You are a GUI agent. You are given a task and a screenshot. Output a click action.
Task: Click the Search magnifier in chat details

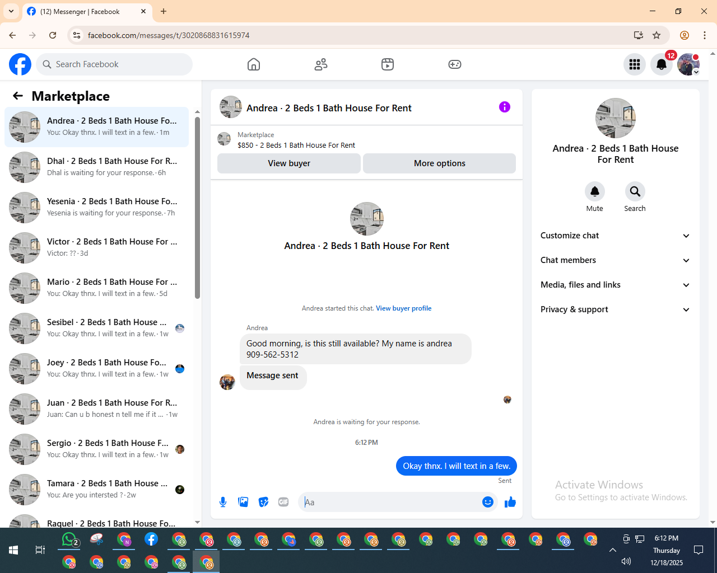pyautogui.click(x=635, y=191)
